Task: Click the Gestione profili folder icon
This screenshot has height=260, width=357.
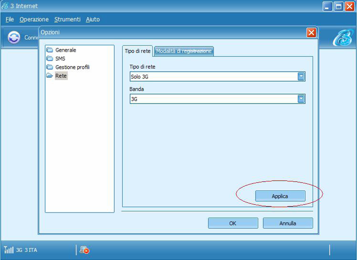Action: [50, 67]
